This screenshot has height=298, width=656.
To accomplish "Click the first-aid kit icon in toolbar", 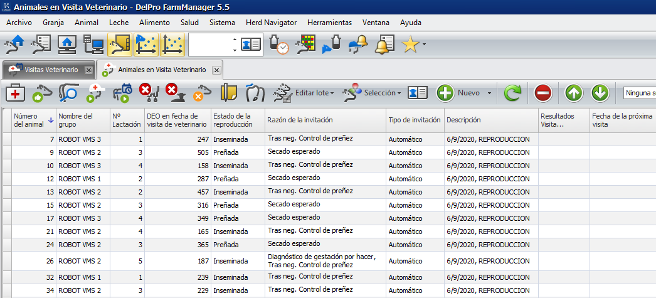I will (x=14, y=93).
